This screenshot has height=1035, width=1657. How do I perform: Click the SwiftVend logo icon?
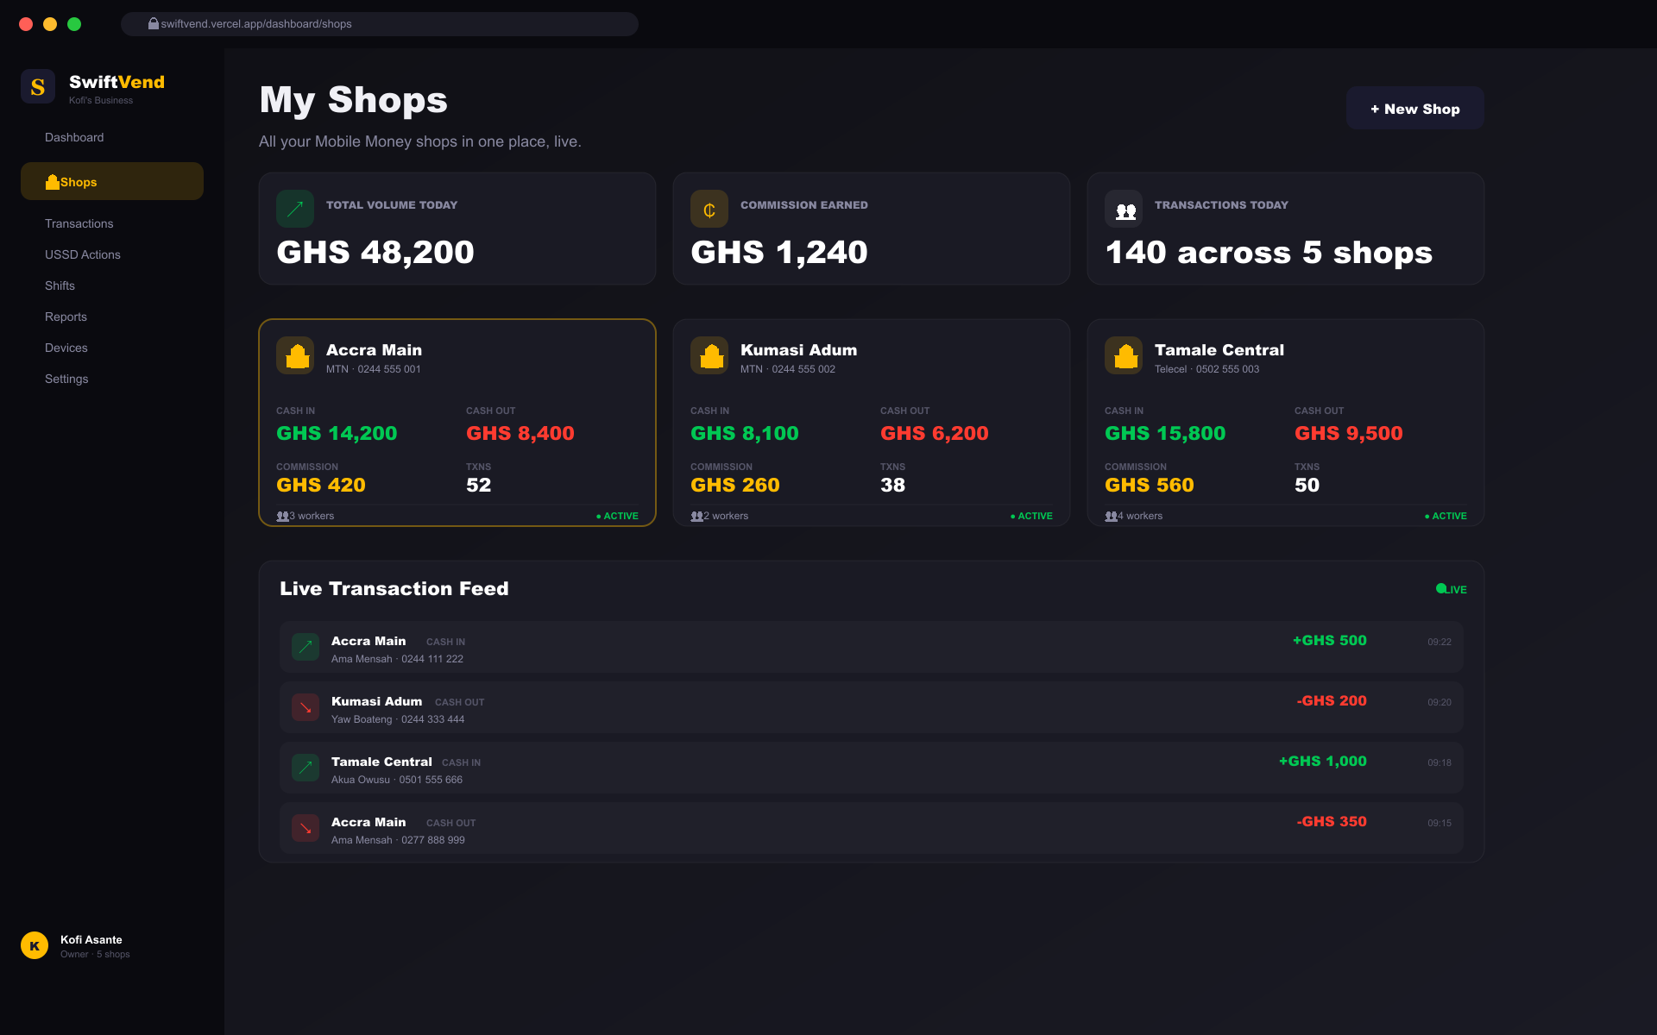(x=38, y=85)
